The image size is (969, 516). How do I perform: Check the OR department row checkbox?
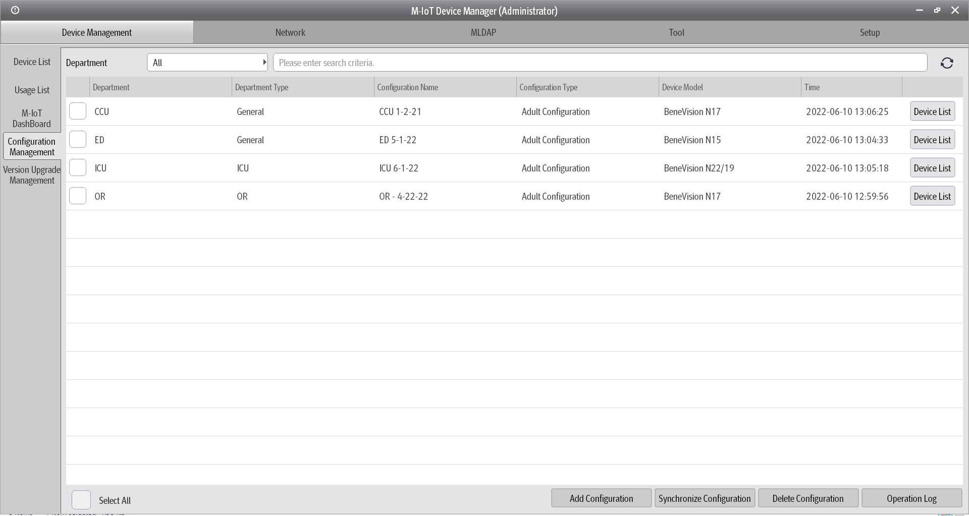pyautogui.click(x=77, y=196)
